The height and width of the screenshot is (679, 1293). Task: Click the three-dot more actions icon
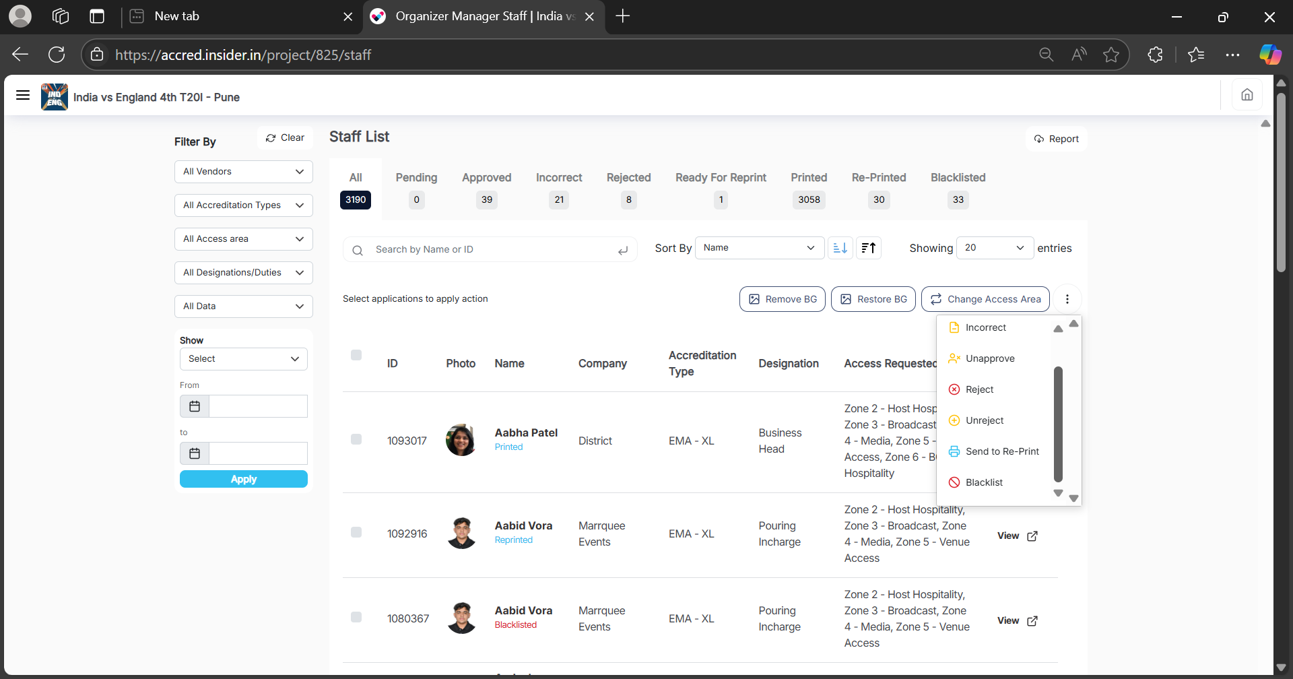1067,299
